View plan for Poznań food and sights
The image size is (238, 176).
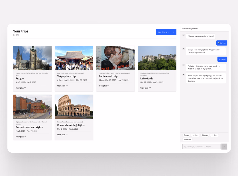pyautogui.click(x=21, y=137)
